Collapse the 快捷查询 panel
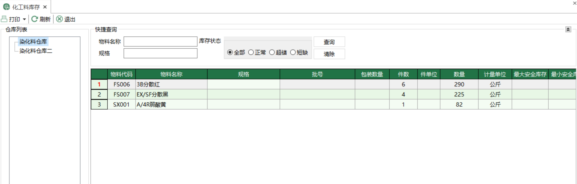This screenshot has width=577, height=184. 568,29
